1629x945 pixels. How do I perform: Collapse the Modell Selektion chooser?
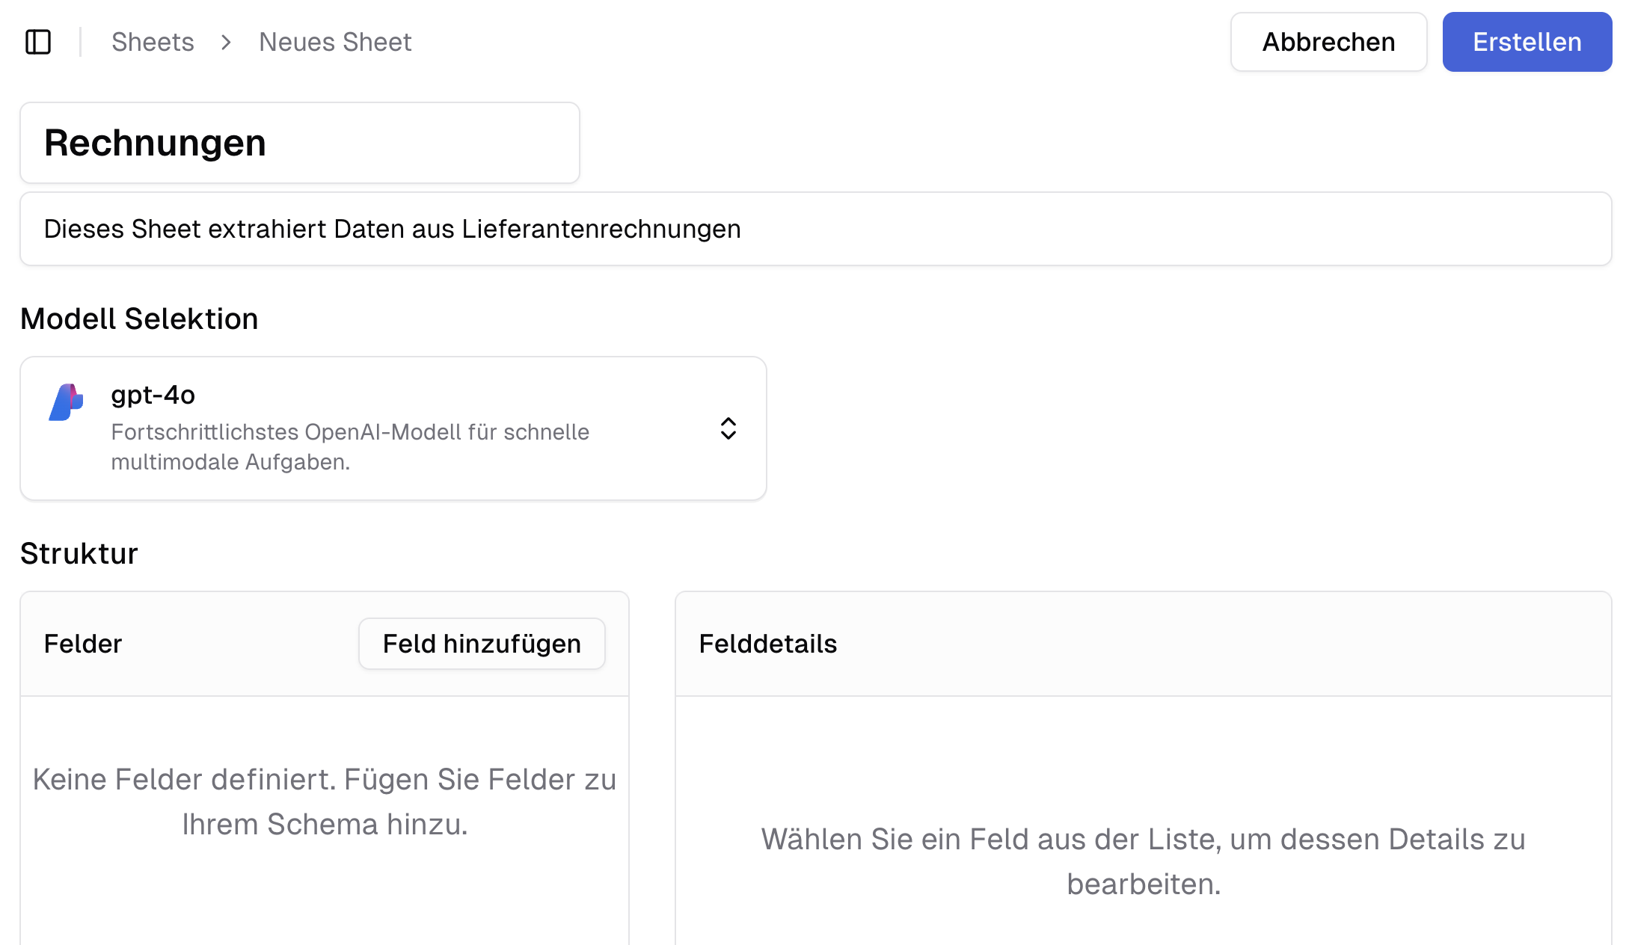[x=728, y=428]
